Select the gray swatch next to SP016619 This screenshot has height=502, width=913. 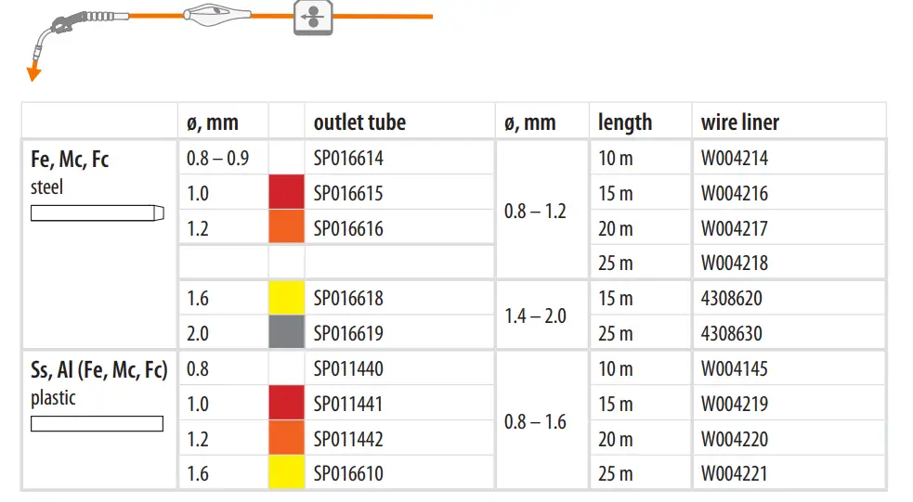tap(286, 333)
